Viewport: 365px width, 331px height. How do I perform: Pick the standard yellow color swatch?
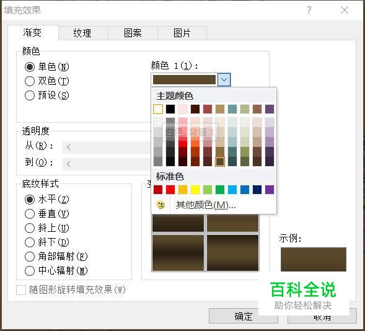tap(195, 190)
